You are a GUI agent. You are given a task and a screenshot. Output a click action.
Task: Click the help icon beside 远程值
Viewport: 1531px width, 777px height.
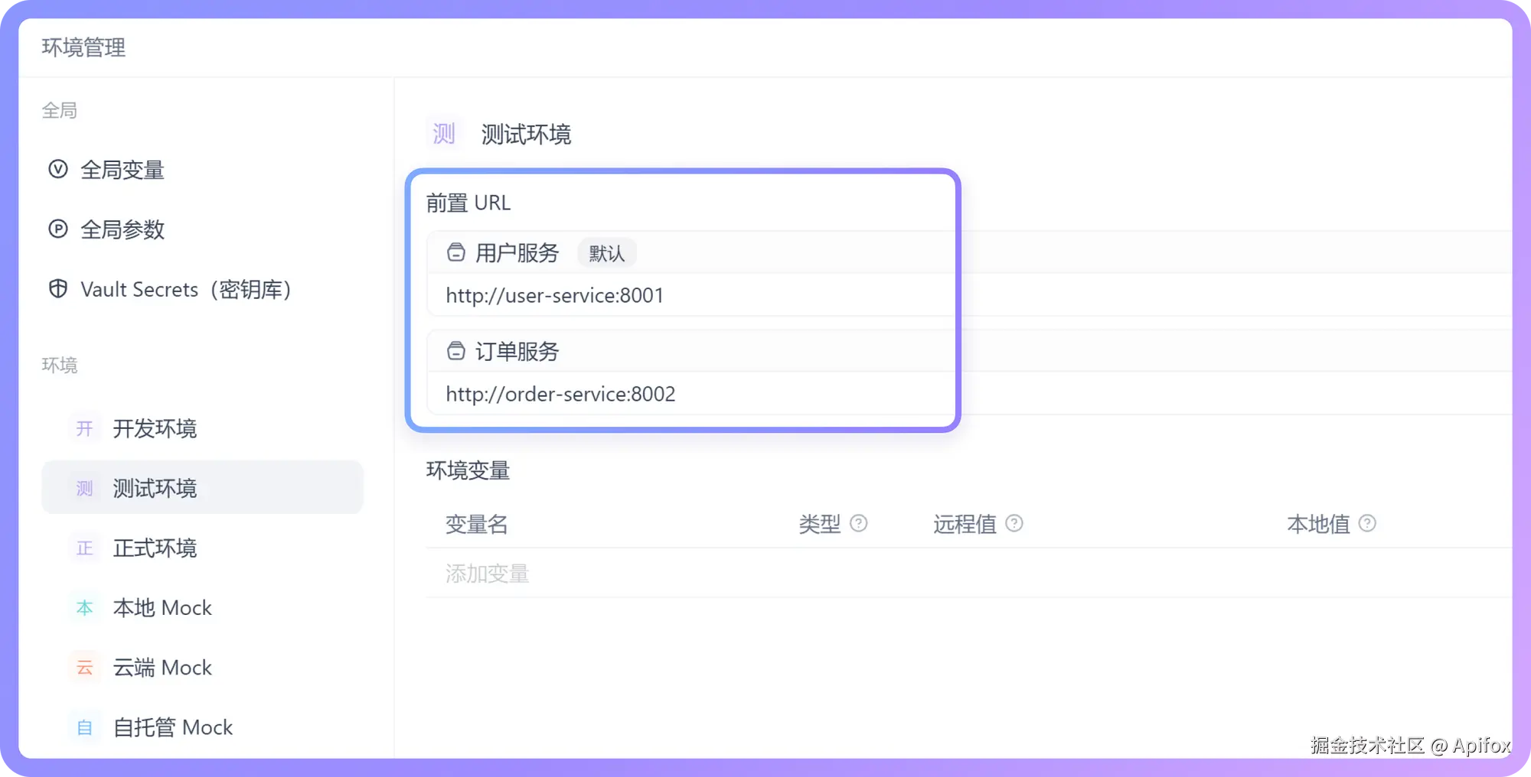coord(1014,523)
